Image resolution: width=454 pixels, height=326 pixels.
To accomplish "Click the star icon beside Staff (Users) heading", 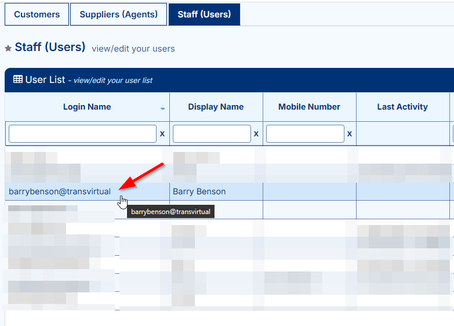I will click(x=8, y=49).
